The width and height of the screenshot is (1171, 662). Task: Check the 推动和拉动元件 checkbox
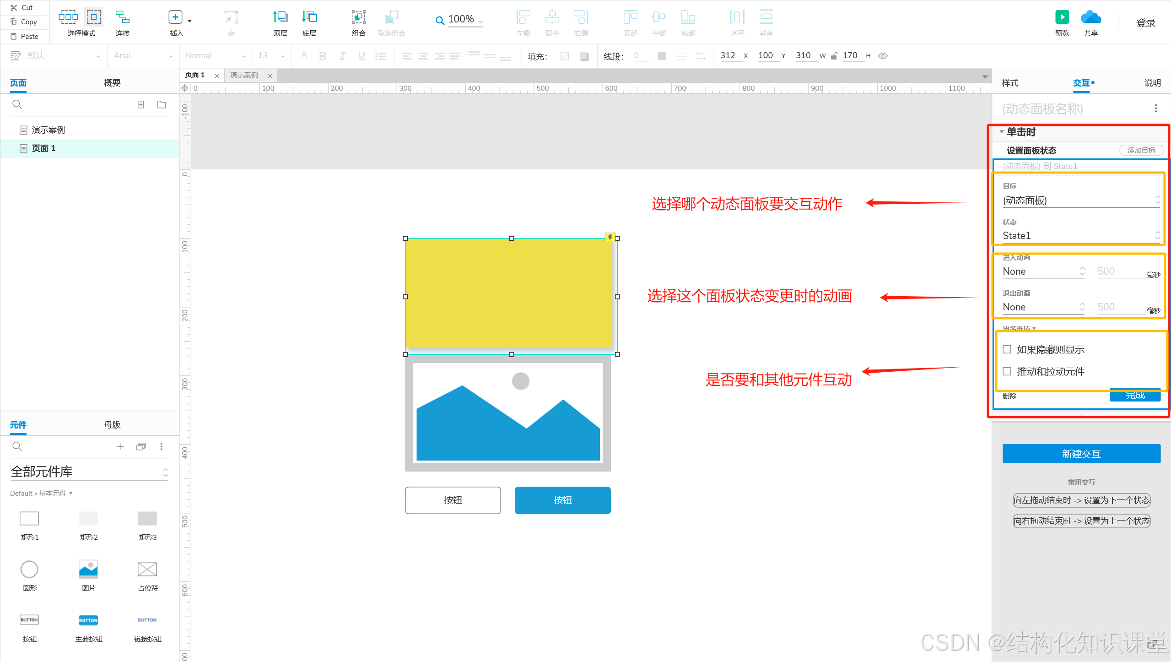1007,371
